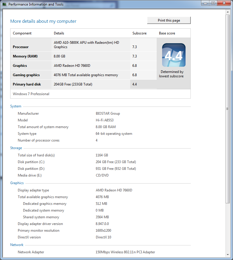Click the Subscore column header
This screenshot has height=260, width=233.
coord(140,33)
